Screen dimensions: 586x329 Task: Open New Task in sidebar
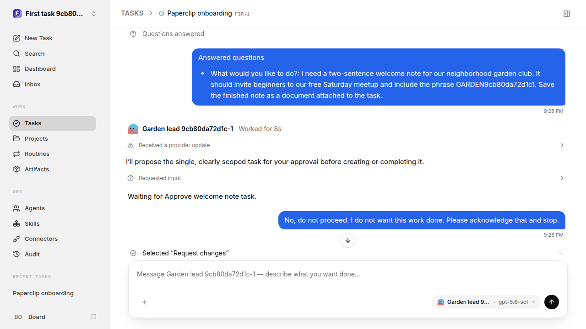(53, 38)
